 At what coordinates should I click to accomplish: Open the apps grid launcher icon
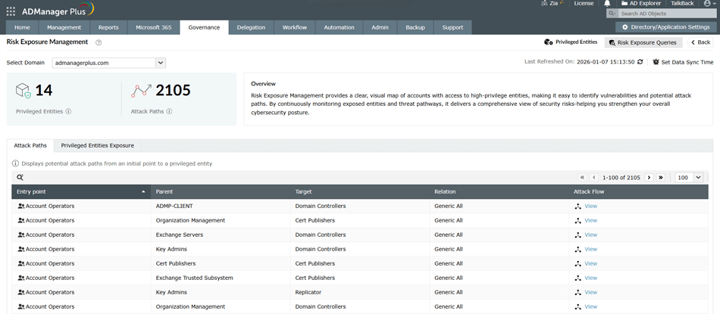11,10
